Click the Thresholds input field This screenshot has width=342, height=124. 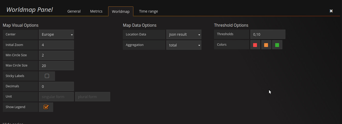point(268,34)
